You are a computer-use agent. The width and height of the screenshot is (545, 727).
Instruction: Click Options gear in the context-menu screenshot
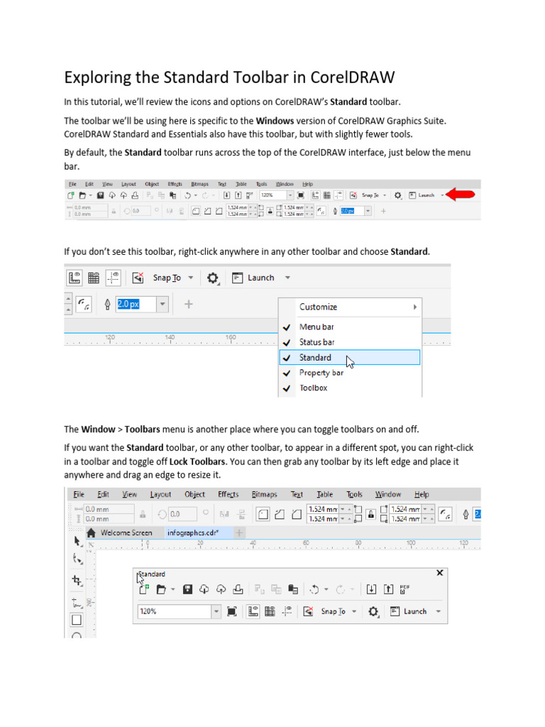click(x=213, y=278)
